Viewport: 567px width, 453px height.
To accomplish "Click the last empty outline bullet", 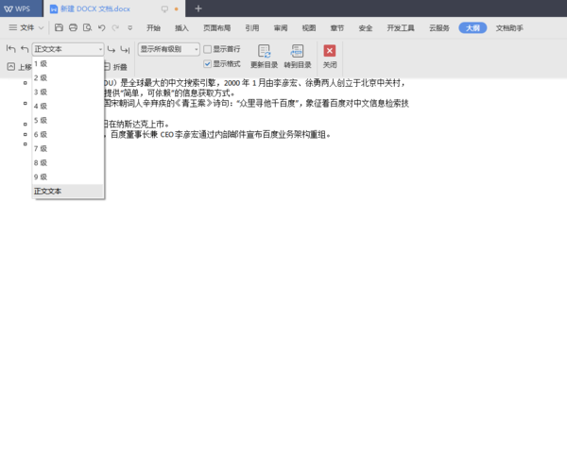I will (x=25, y=144).
